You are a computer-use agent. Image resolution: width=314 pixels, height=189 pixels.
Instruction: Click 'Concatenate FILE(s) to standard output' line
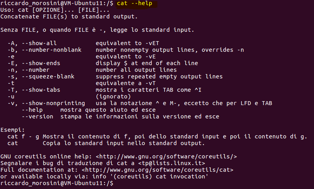click(69, 16)
